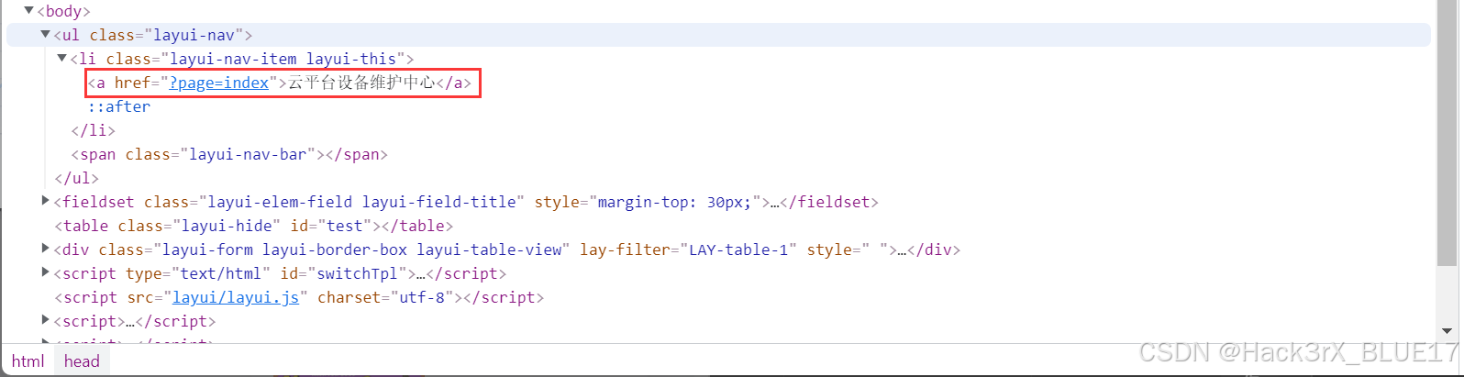Viewport: 1464px width, 377px height.
Task: Expand the fieldset layui-elem-field node
Action: click(45, 201)
